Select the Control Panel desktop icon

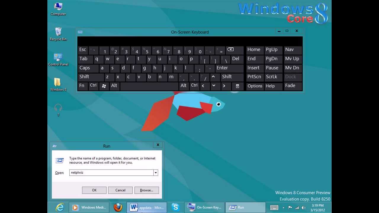pyautogui.click(x=58, y=59)
